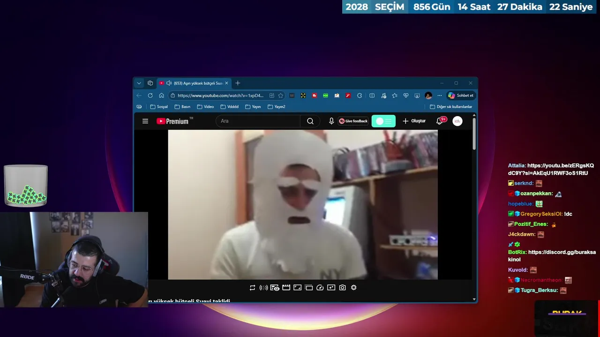Focus the YouTube Ara search field

click(x=258, y=121)
